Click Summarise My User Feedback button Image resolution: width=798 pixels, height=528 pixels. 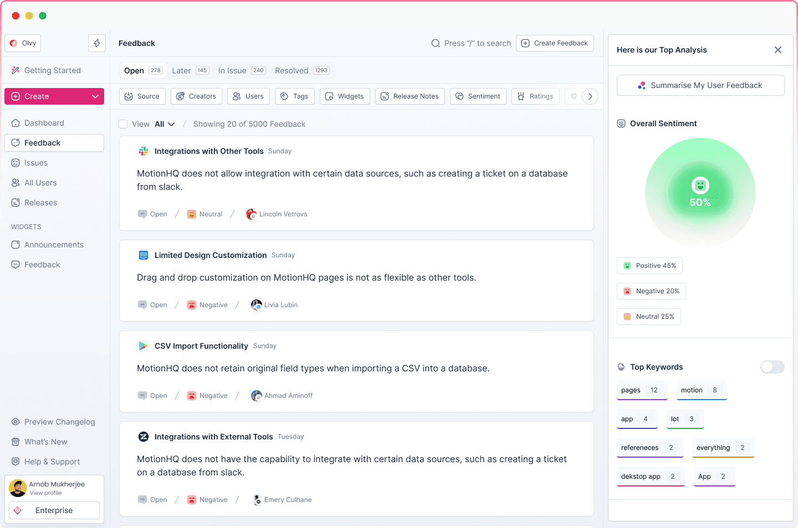(x=700, y=85)
